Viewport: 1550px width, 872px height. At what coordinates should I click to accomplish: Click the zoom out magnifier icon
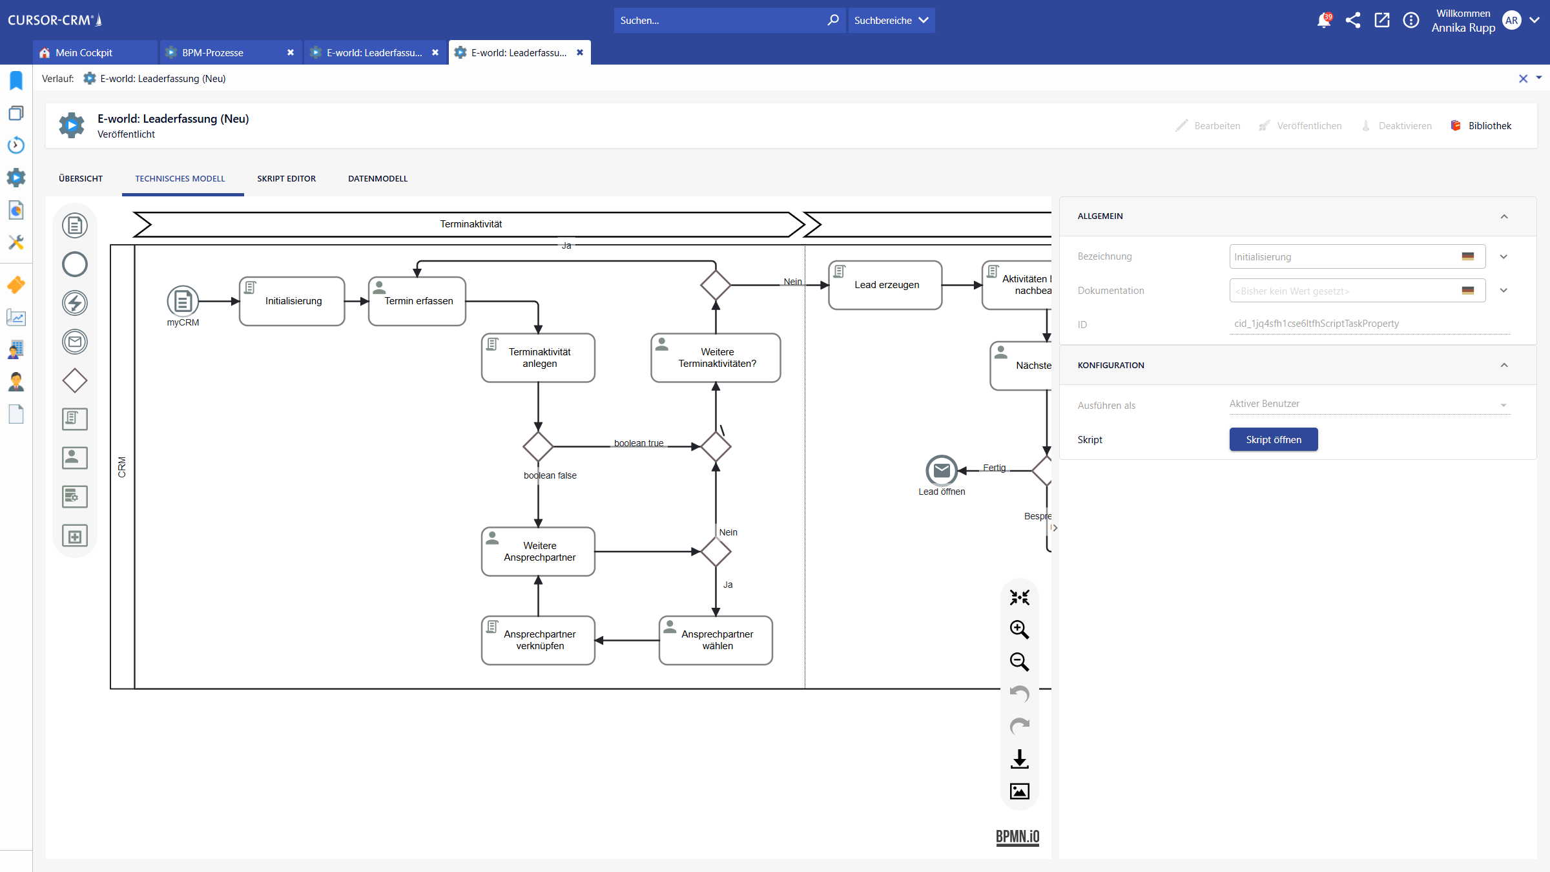[1019, 661]
